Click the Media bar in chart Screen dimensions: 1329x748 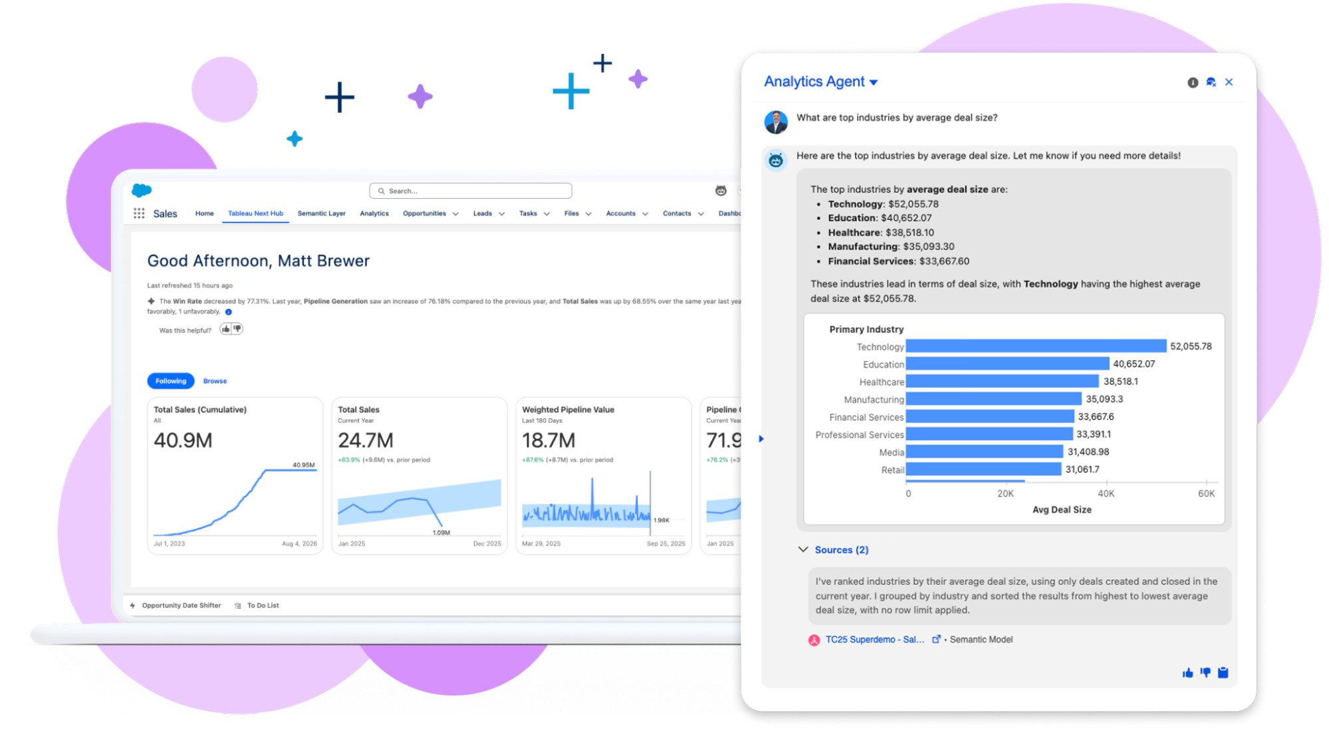[x=985, y=451]
